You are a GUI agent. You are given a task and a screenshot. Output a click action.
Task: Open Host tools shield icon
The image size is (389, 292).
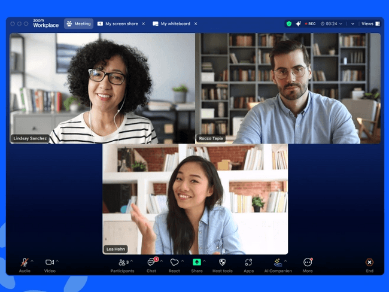click(223, 262)
